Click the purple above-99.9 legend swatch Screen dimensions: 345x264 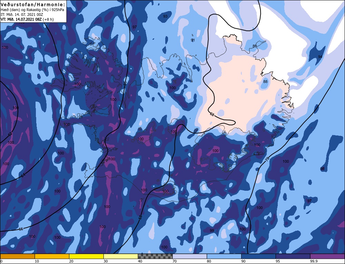coord(327,256)
